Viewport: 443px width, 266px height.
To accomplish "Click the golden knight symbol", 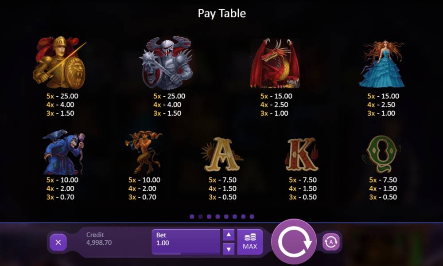I will pyautogui.click(x=59, y=62).
